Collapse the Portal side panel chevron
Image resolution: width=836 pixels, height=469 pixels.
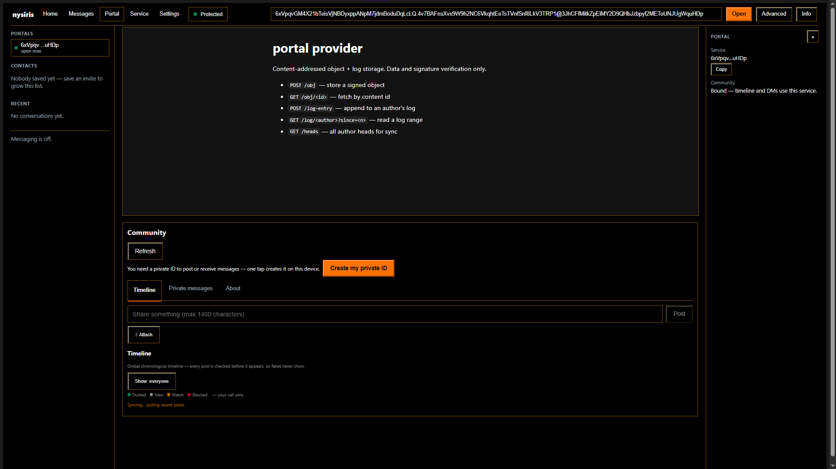812,37
